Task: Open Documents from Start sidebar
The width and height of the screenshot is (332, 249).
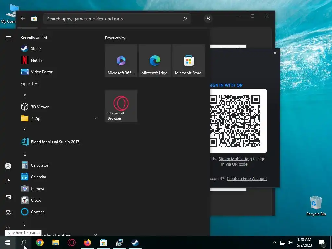Action: click(8, 182)
